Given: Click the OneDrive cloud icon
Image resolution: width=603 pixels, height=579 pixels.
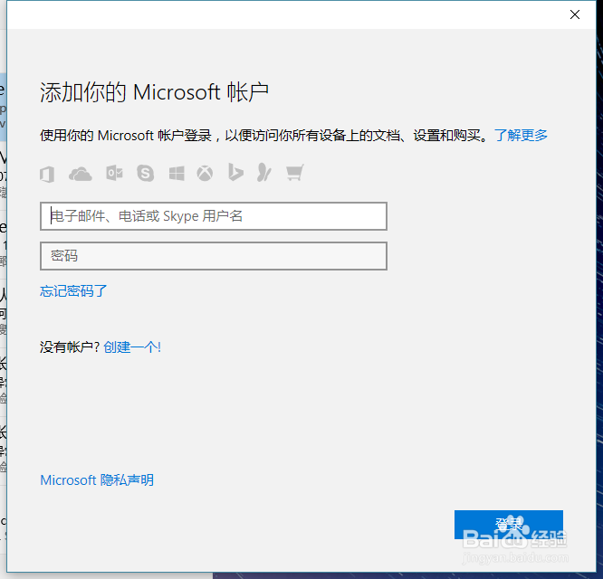Looking at the screenshot, I should point(81,174).
